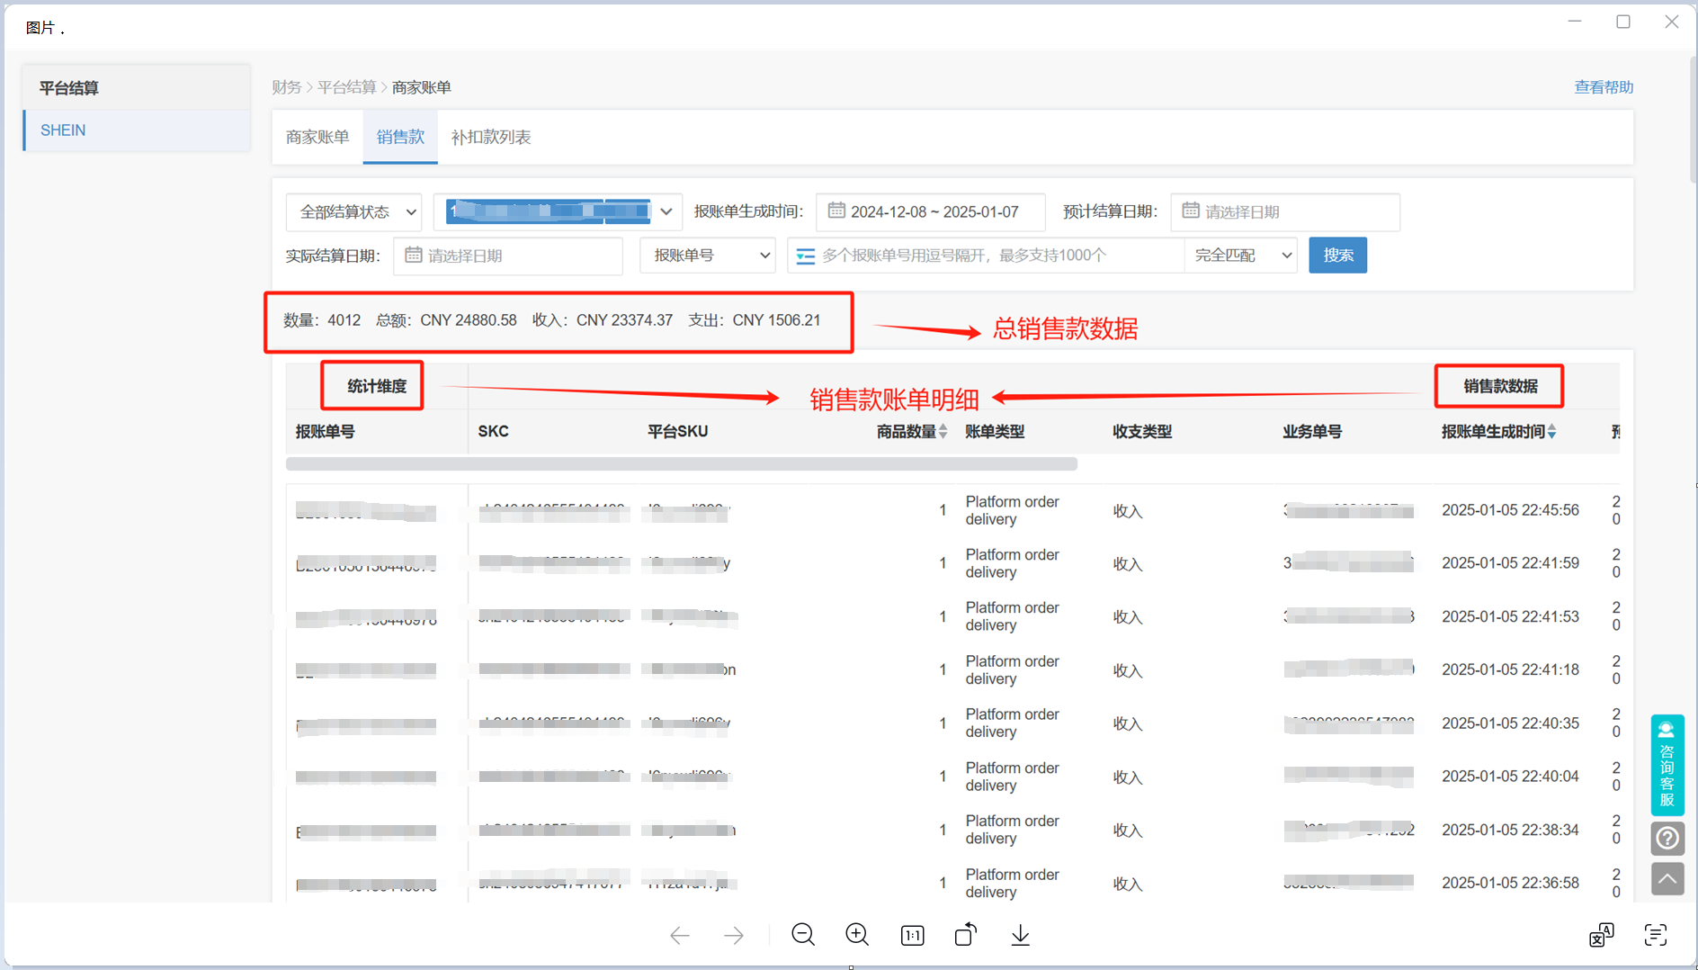Click the 预计结算日期 date field
This screenshot has width=1698, height=970.
[1285, 212]
